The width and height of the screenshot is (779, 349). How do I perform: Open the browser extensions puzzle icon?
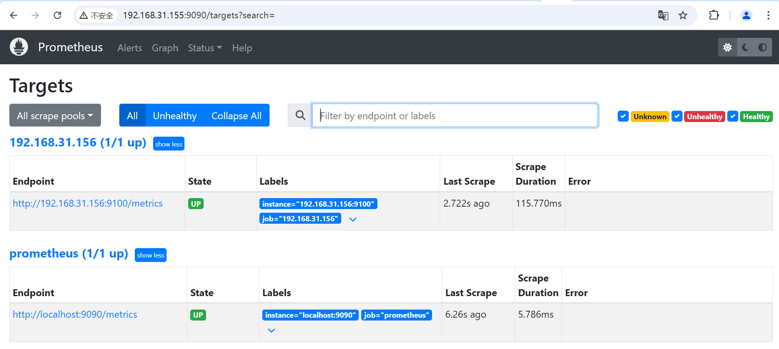click(714, 15)
